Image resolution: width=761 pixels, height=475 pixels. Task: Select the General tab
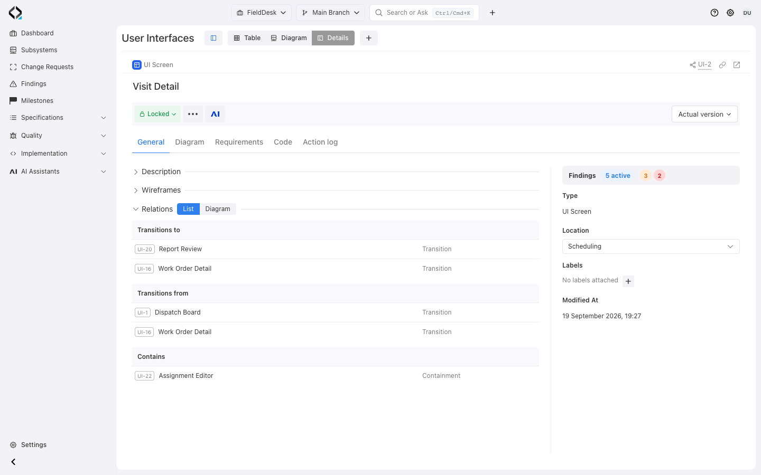pyautogui.click(x=151, y=142)
